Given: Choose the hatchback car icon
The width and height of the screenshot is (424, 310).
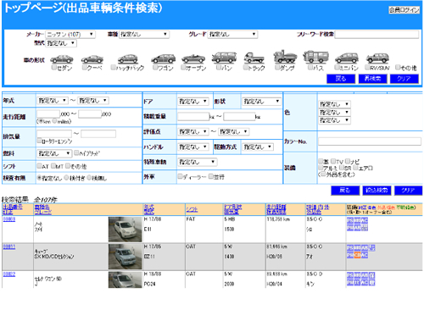Looking at the screenshot, I should [x=128, y=58].
